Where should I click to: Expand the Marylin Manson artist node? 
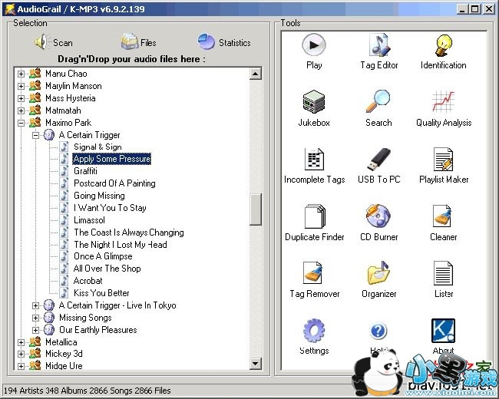21,86
